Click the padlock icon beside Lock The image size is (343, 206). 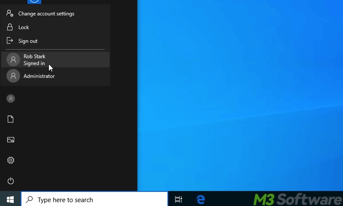pyautogui.click(x=10, y=27)
